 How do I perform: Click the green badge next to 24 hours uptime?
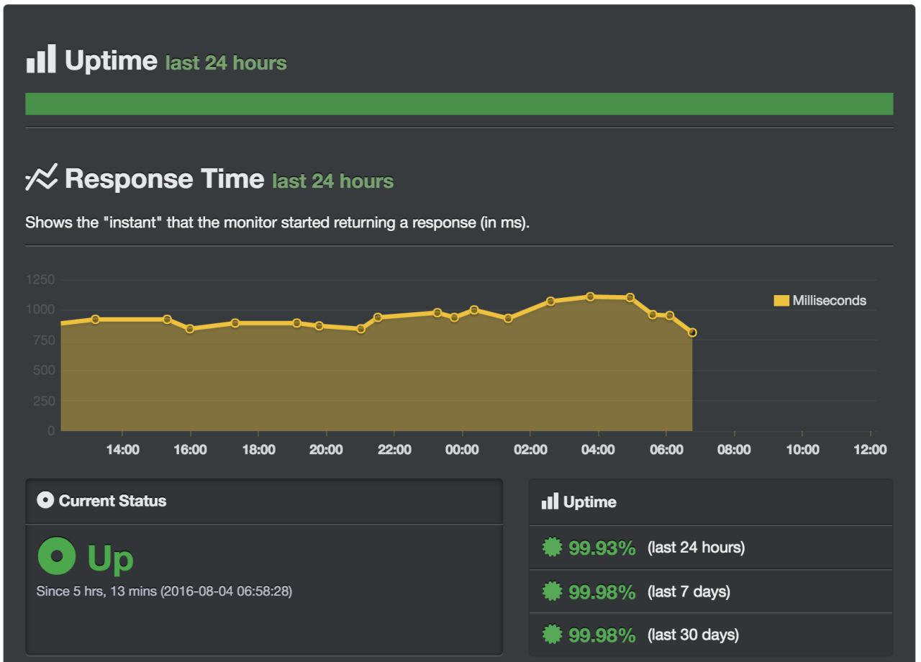[x=553, y=548]
